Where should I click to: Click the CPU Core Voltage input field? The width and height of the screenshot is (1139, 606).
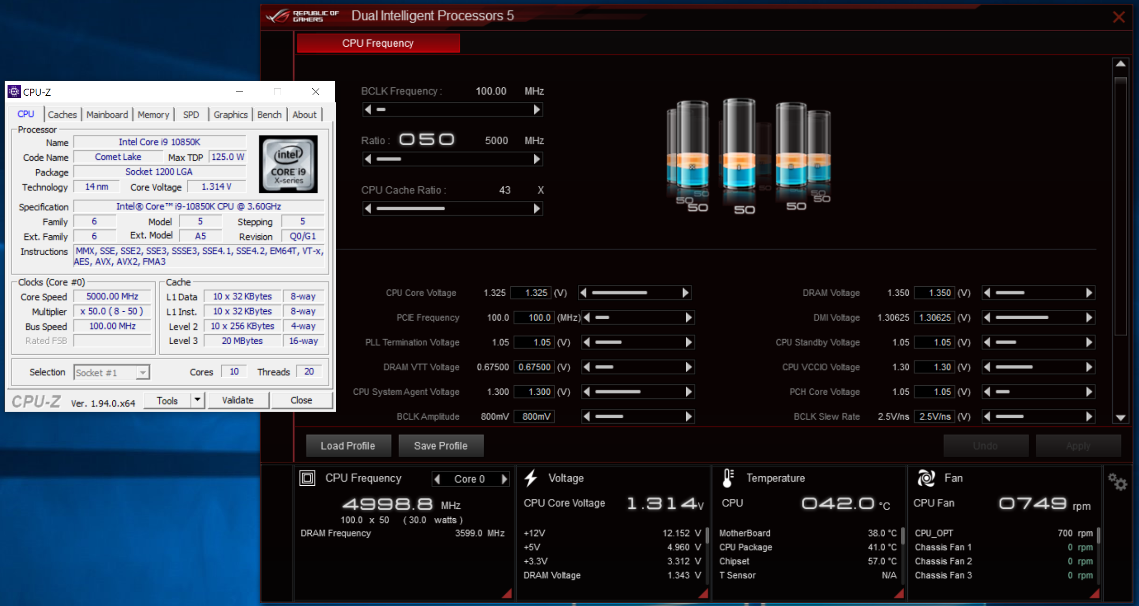[531, 293]
